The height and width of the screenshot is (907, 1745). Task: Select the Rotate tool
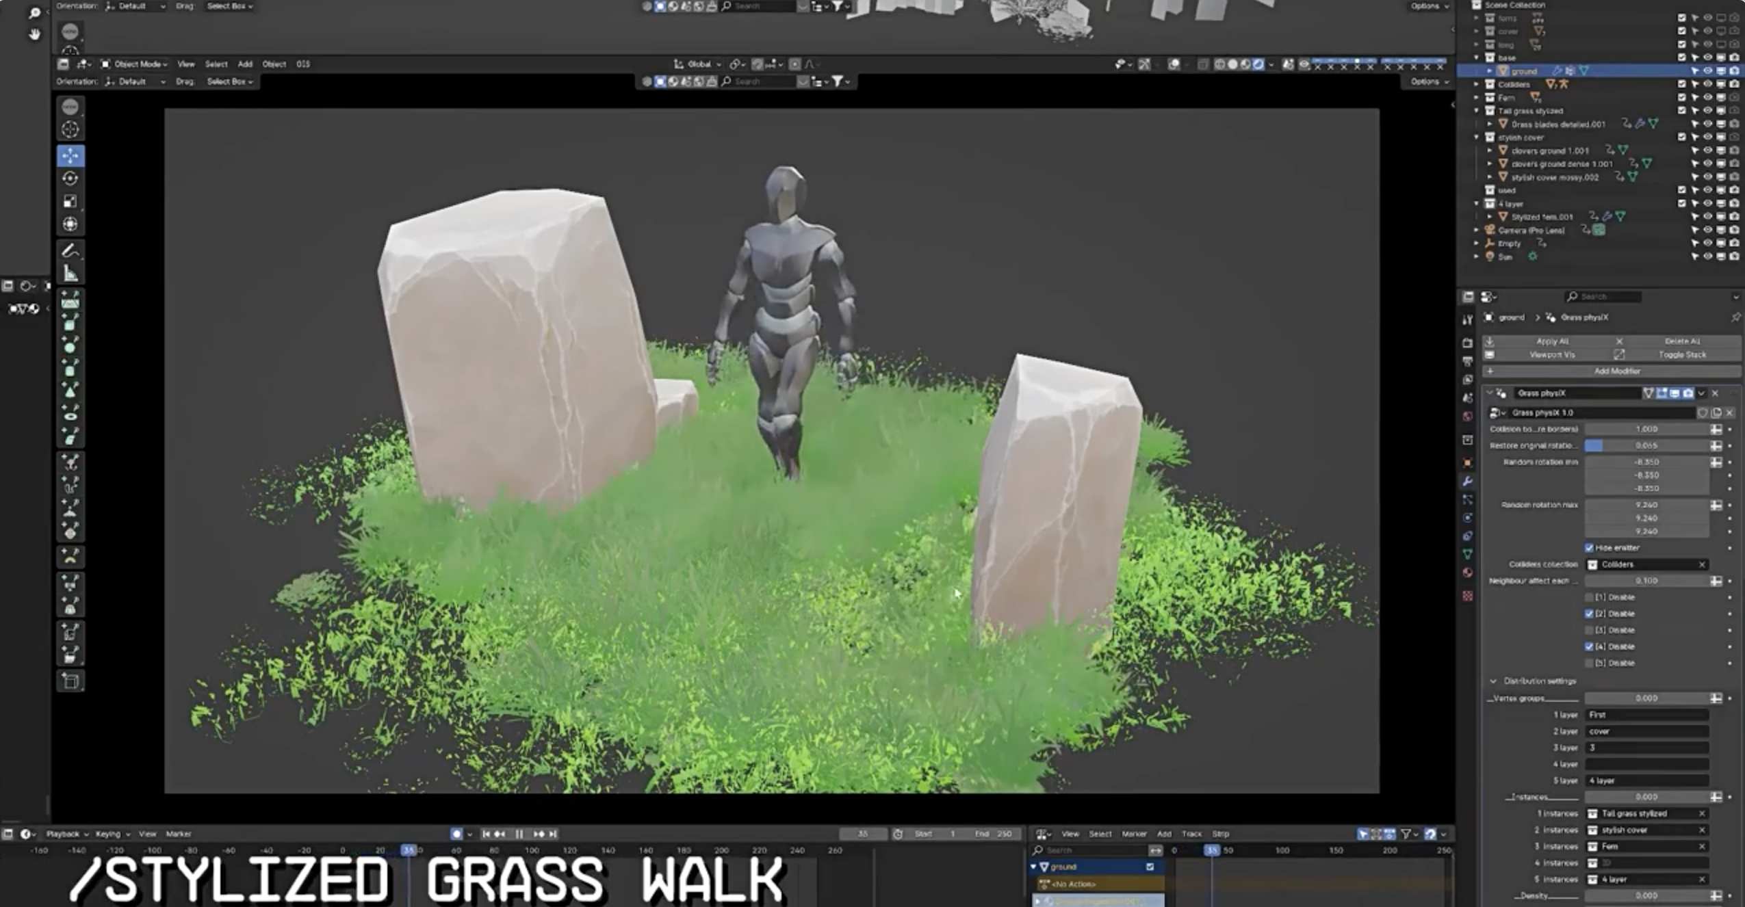click(x=70, y=179)
